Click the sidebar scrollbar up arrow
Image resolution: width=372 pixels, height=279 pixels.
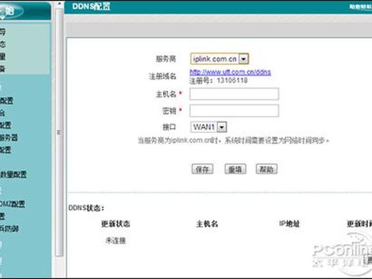point(60,4)
